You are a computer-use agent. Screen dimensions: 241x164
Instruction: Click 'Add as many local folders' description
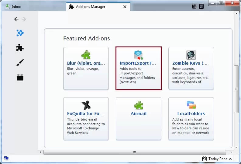191,126
